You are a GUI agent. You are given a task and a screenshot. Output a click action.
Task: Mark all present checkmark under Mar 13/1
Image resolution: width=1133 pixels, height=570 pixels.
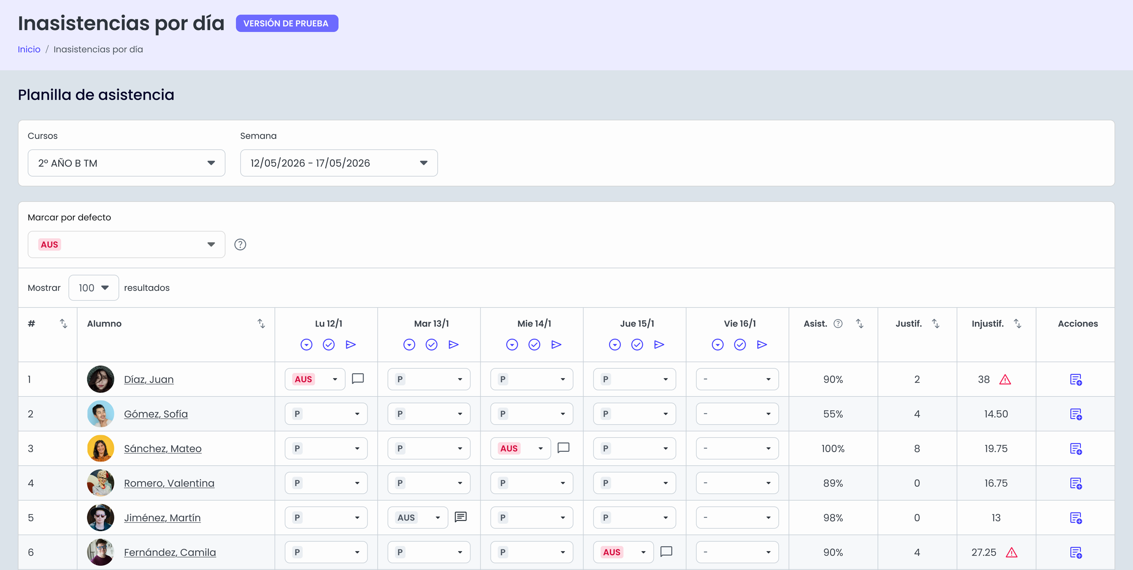tap(431, 344)
